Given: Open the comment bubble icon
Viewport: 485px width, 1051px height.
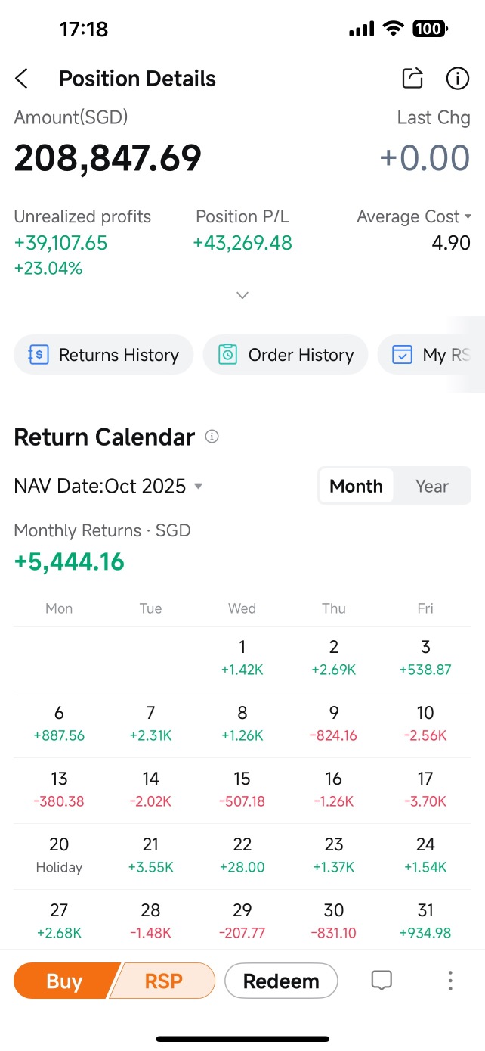Looking at the screenshot, I should click(382, 981).
